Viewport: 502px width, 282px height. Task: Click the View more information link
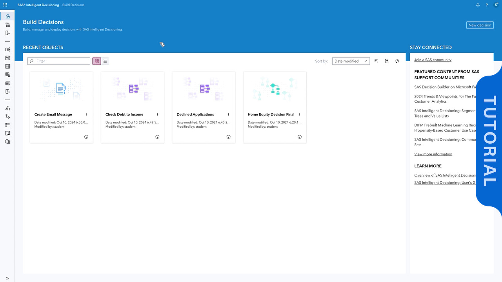pos(433,154)
